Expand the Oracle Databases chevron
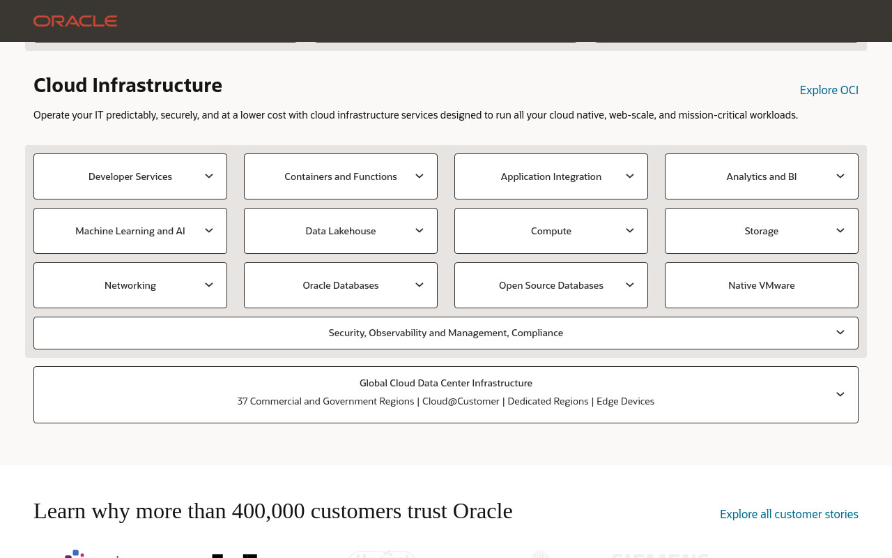The image size is (892, 558). pos(420,285)
